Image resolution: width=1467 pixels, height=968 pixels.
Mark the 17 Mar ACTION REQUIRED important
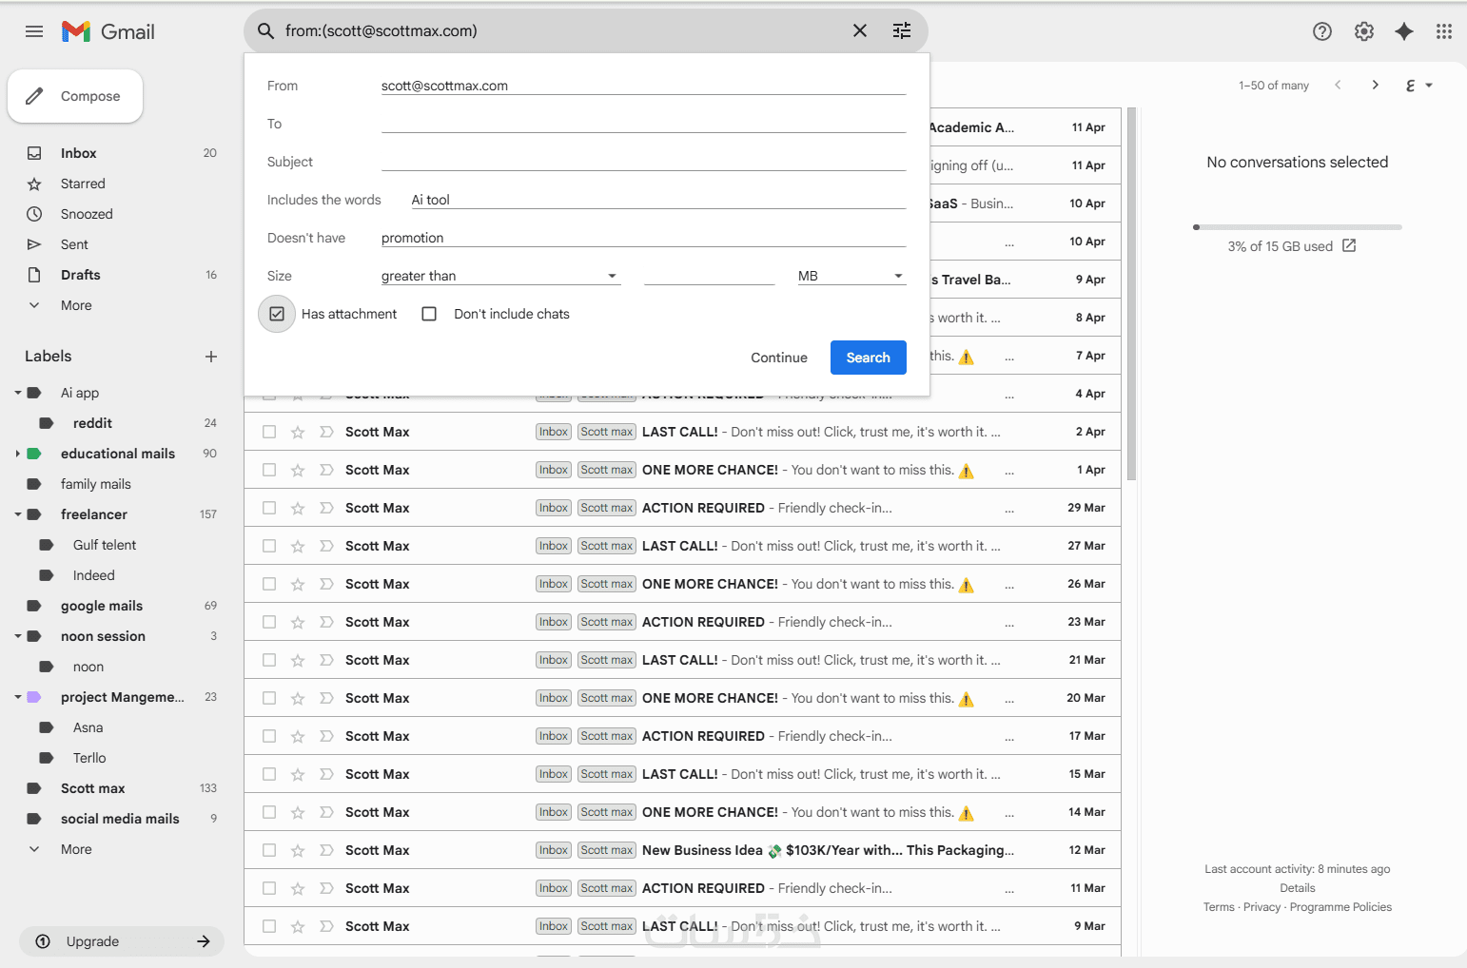tap(326, 736)
